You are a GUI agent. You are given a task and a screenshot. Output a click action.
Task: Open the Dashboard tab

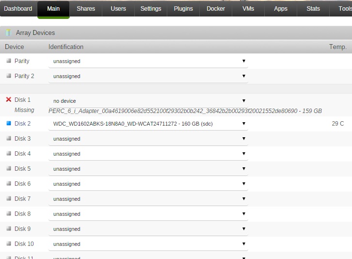18,9
